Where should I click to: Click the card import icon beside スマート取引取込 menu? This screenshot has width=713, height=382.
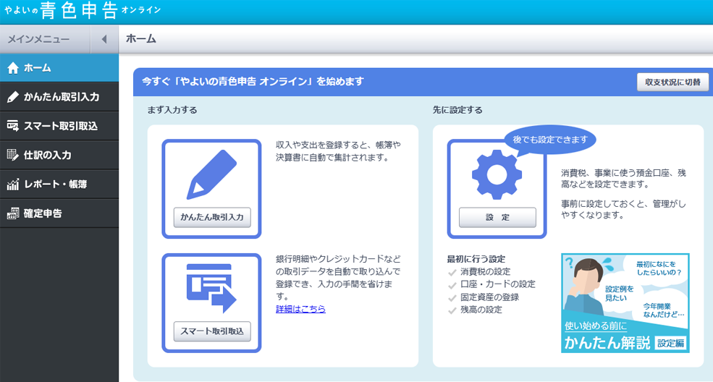click(x=13, y=126)
